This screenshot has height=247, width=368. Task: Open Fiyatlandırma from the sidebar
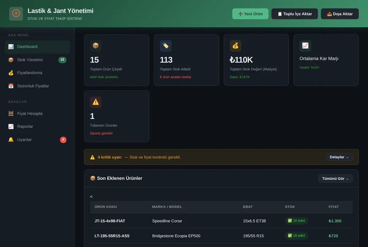[37, 73]
